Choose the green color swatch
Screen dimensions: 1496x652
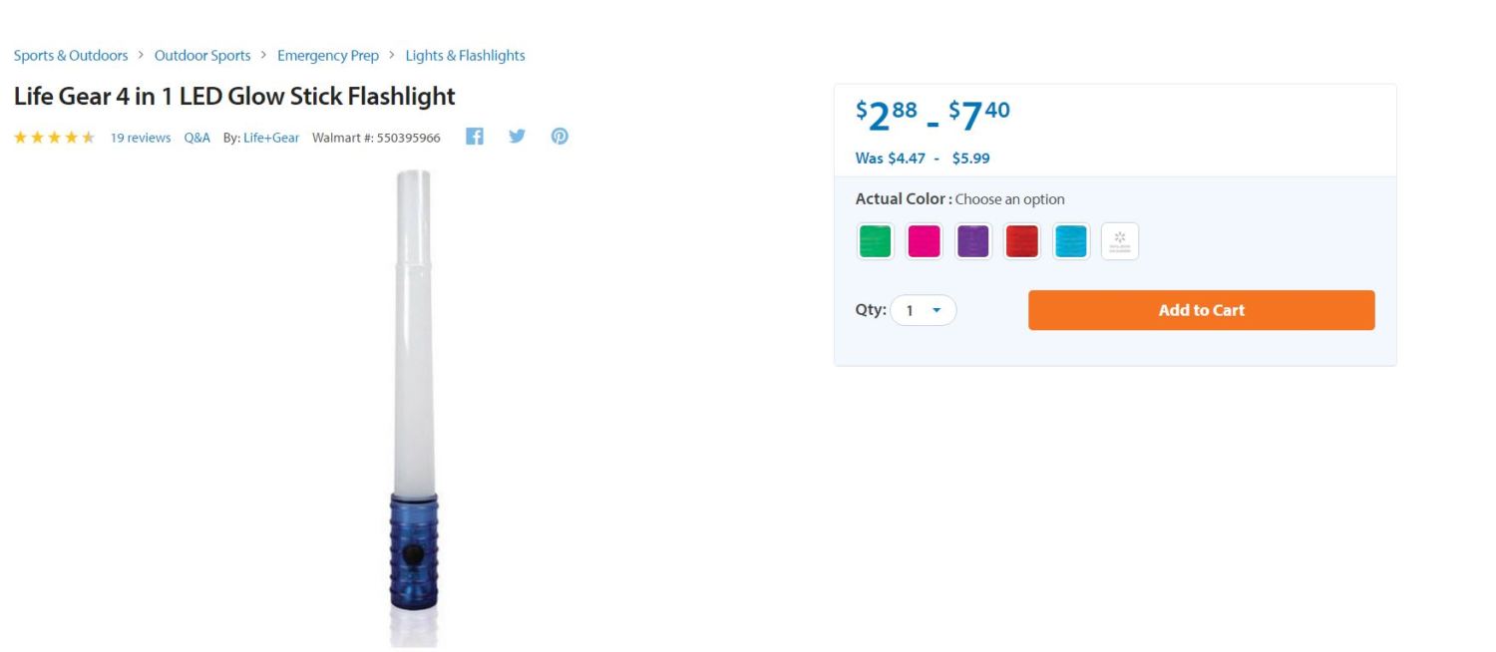tap(876, 241)
